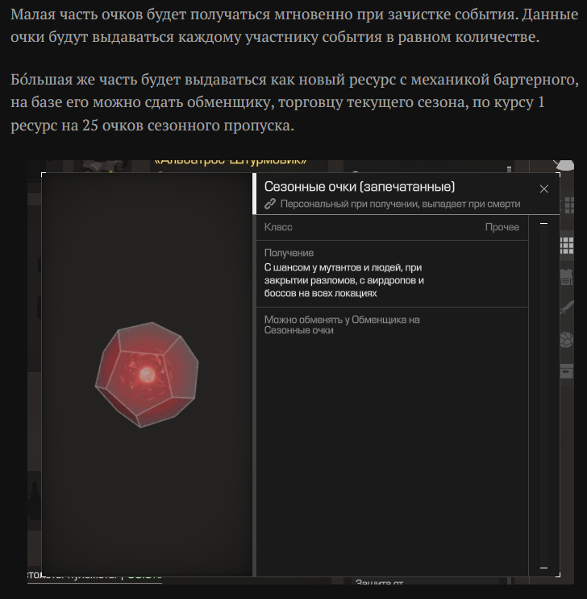Select the dimmed grid icon in sidebar
Image resolution: width=587 pixels, height=599 pixels.
click(569, 205)
